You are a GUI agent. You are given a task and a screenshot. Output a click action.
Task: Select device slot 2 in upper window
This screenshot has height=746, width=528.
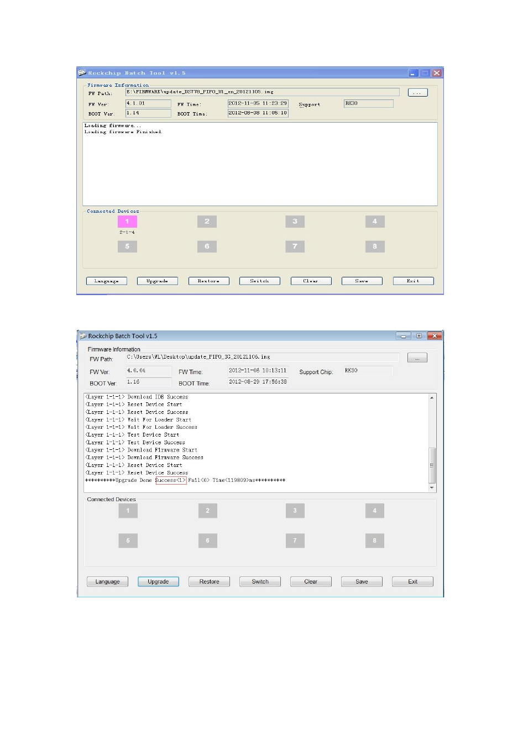(x=207, y=222)
